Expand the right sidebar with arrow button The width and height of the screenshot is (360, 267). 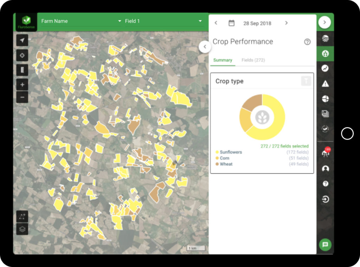[324, 22]
